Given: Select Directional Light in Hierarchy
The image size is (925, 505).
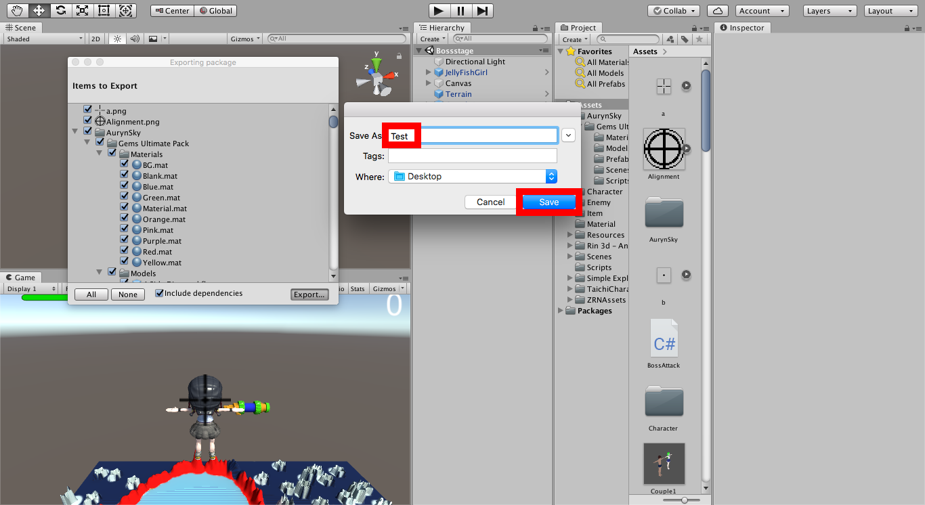Looking at the screenshot, I should (x=475, y=62).
